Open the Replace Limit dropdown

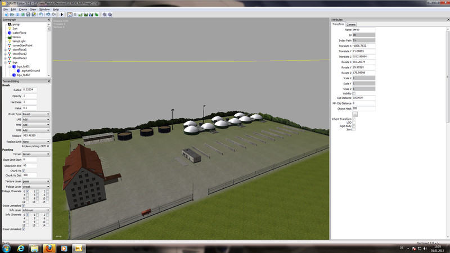(36, 142)
